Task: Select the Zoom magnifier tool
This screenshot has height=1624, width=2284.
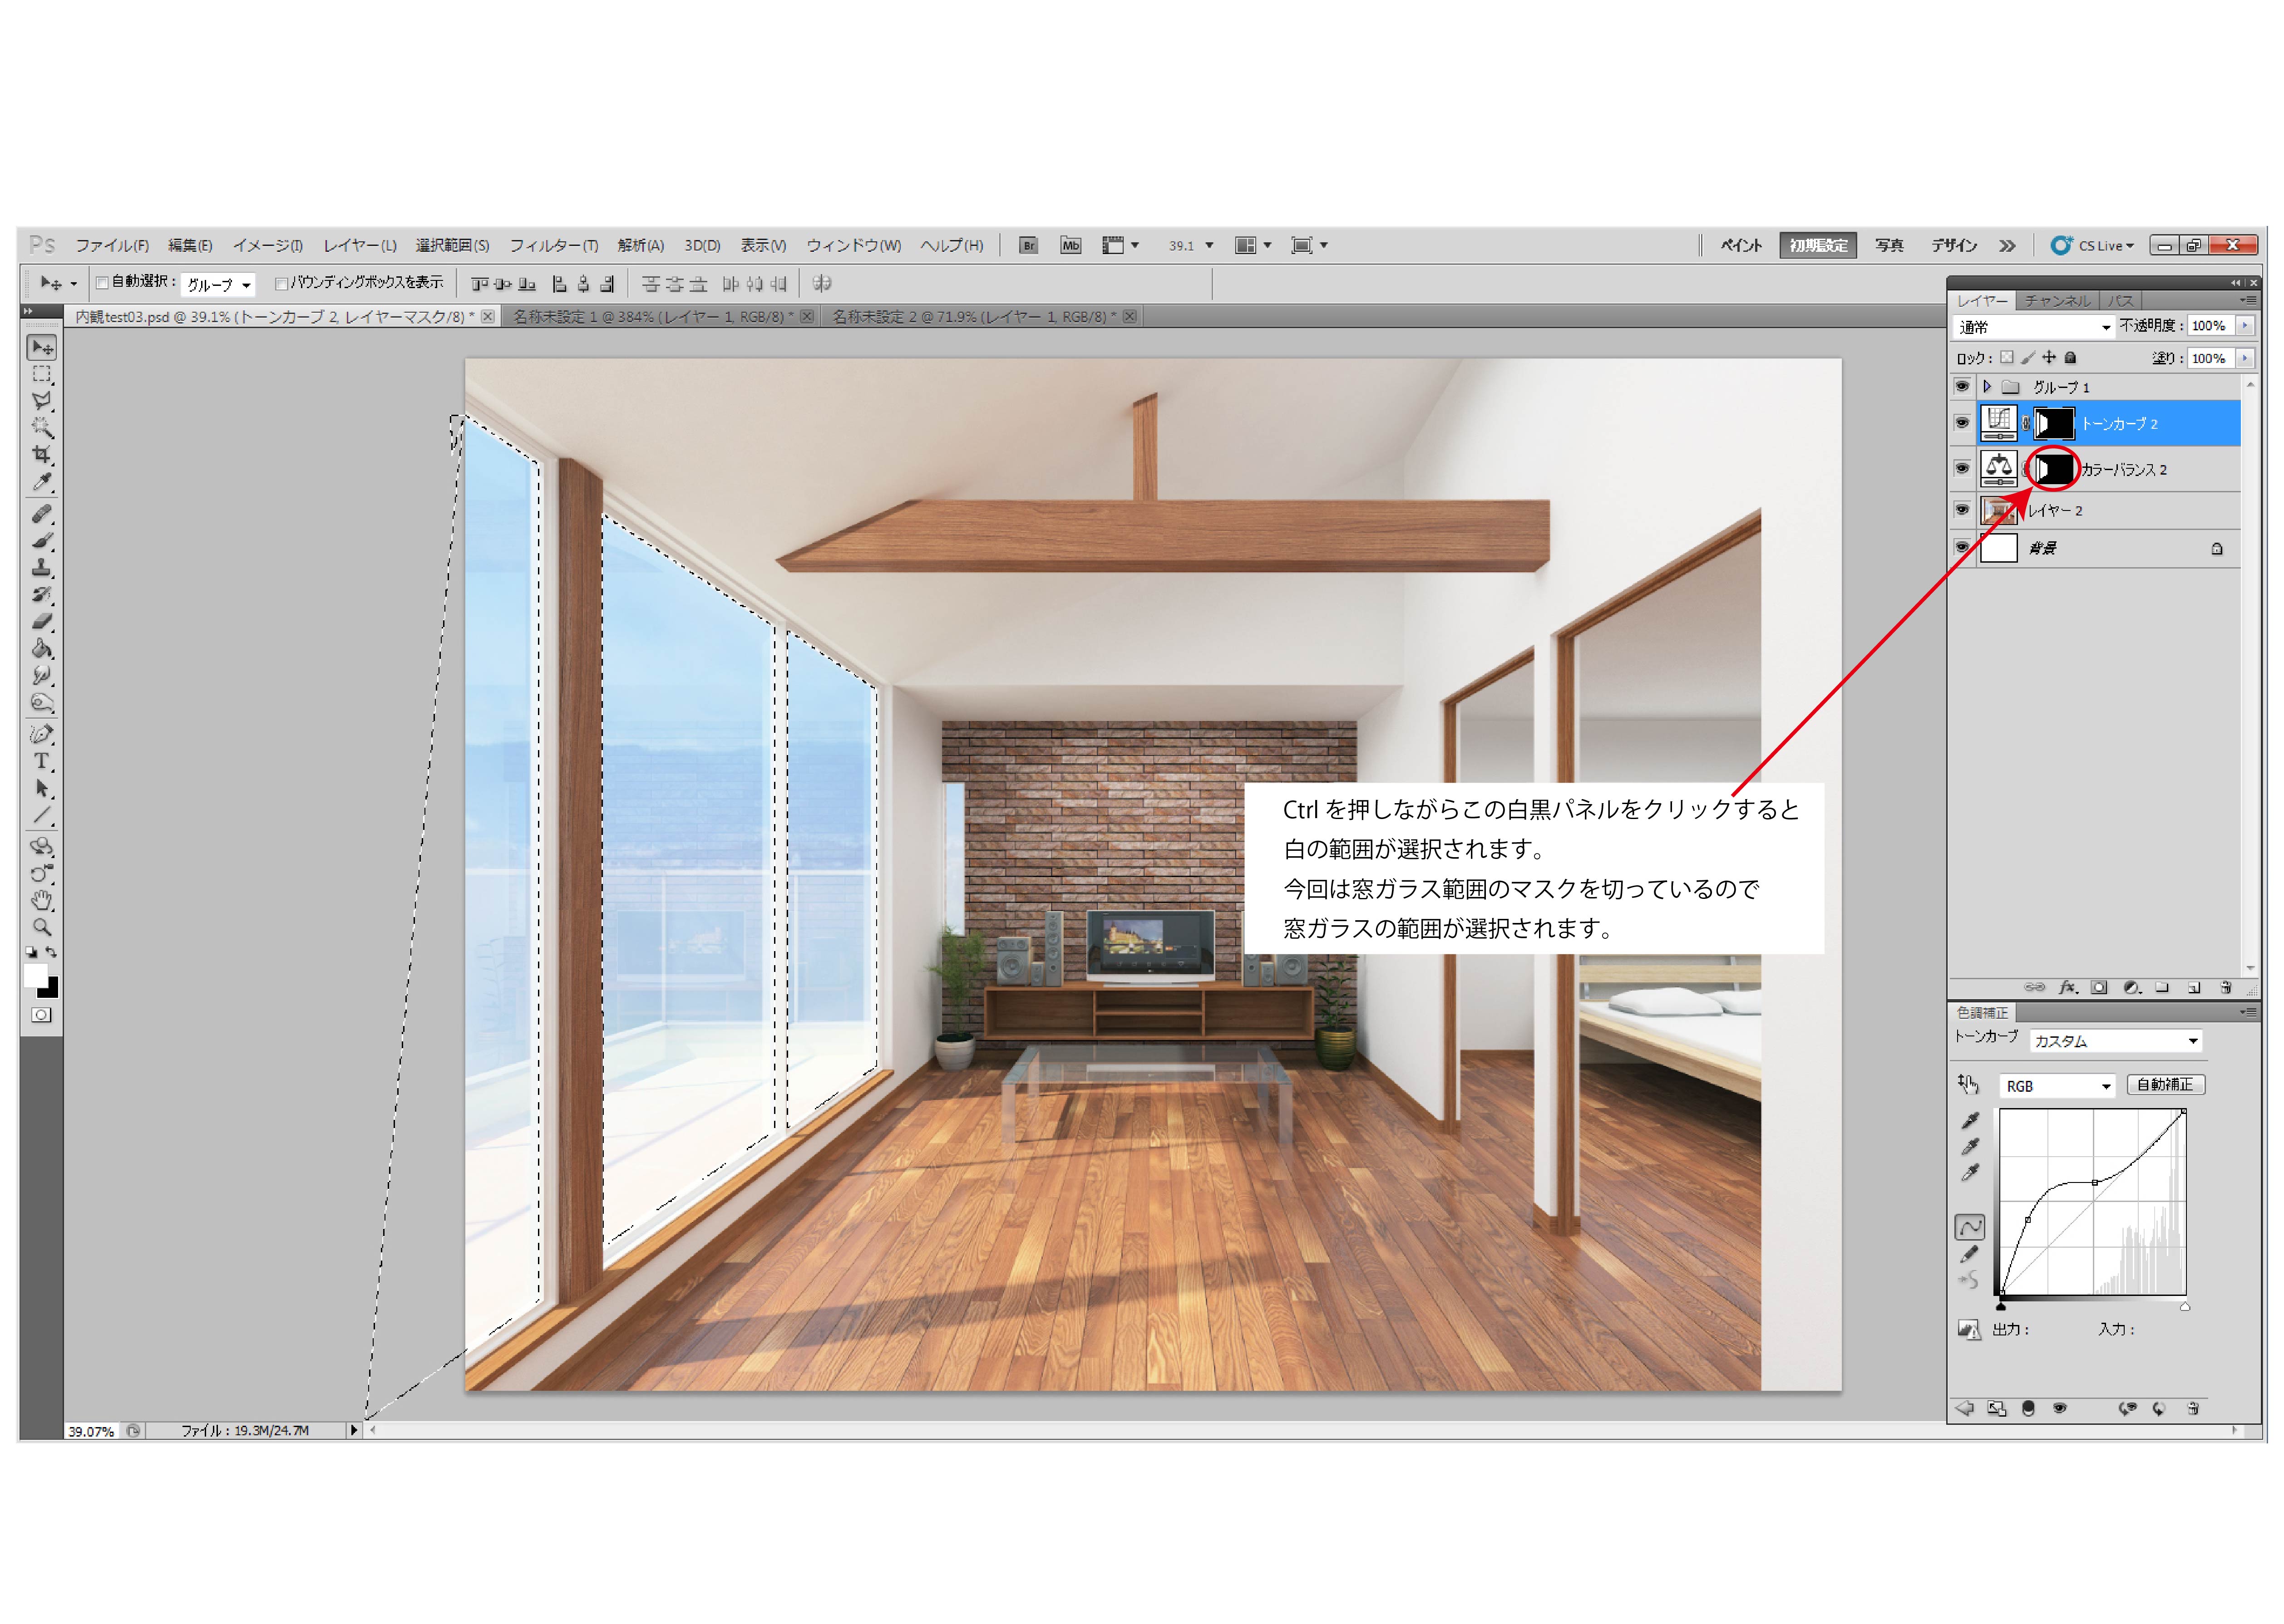Action: 41,927
